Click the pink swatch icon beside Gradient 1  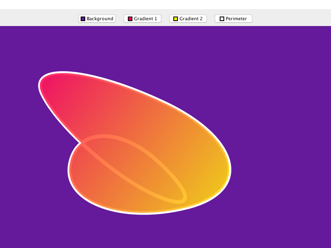click(x=130, y=19)
